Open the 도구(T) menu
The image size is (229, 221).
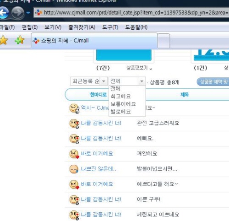point(110,27)
